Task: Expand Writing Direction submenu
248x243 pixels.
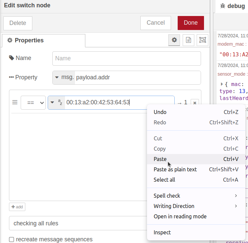Action: point(196,206)
